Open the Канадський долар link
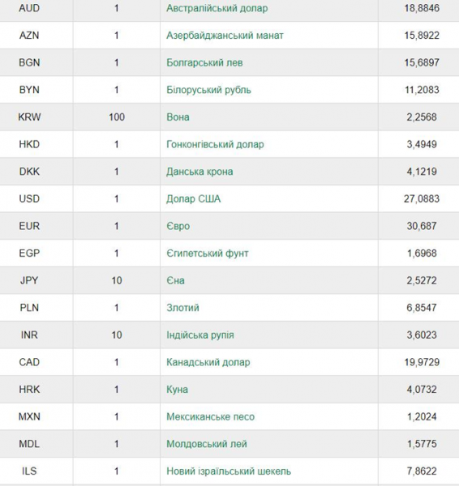Screen dimensions: 459x486 point(208,362)
